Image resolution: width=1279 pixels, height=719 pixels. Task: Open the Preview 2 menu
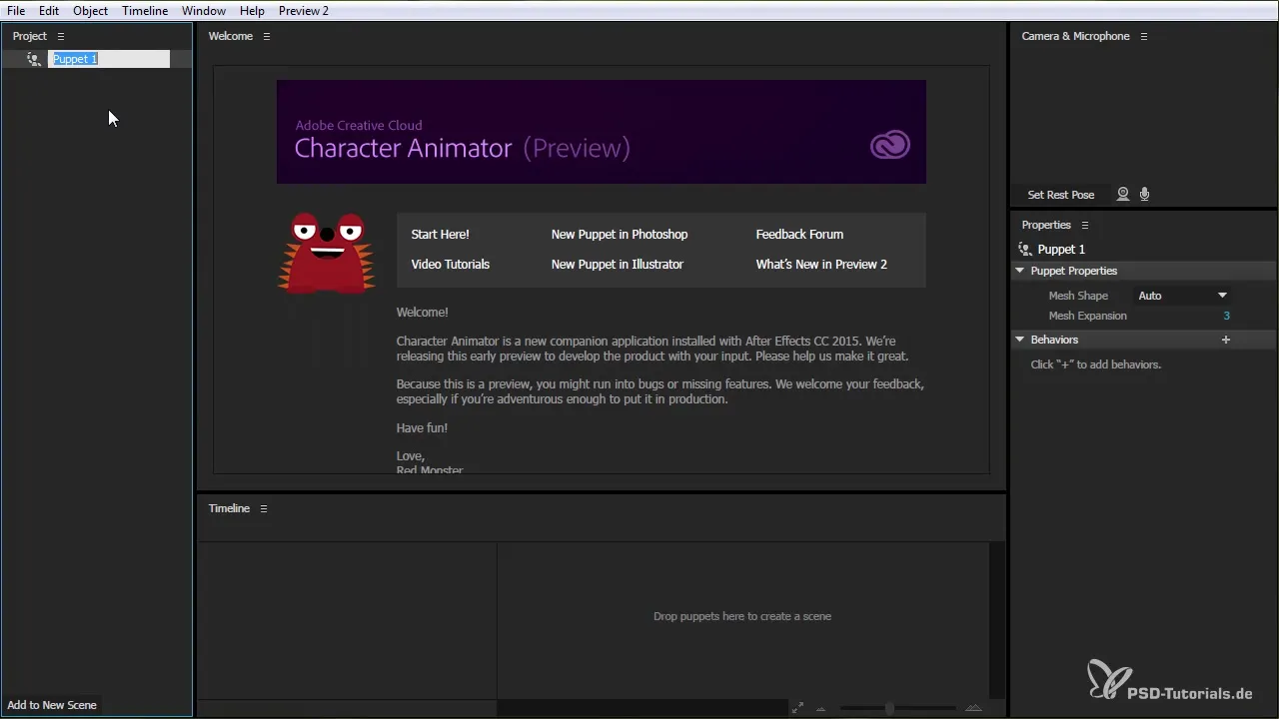tap(304, 11)
